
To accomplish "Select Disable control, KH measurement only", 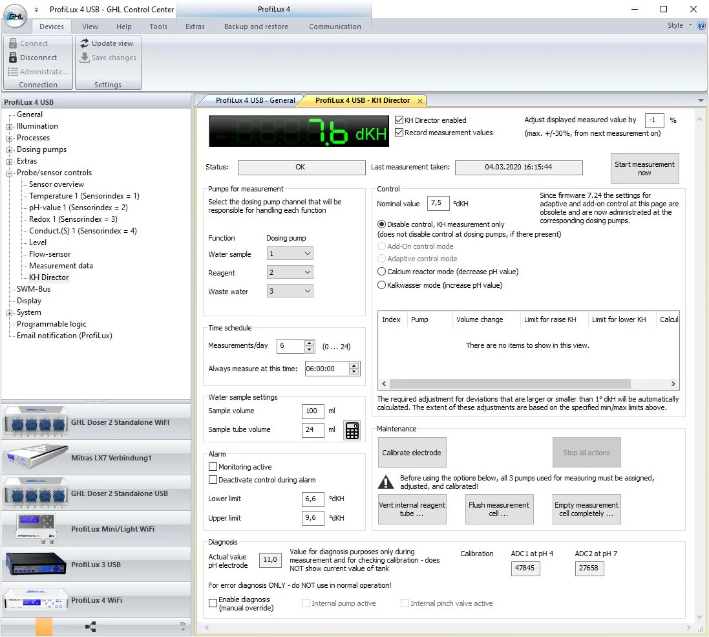I will 381,224.
